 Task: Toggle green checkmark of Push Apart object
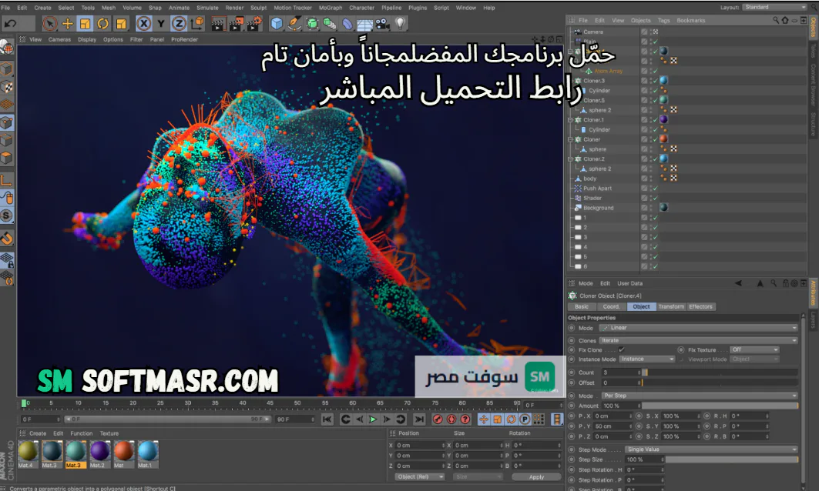(x=655, y=189)
